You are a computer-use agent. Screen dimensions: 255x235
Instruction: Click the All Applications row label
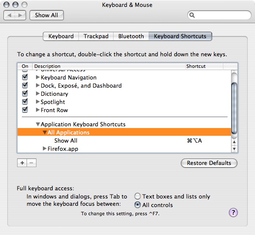pos(69,132)
